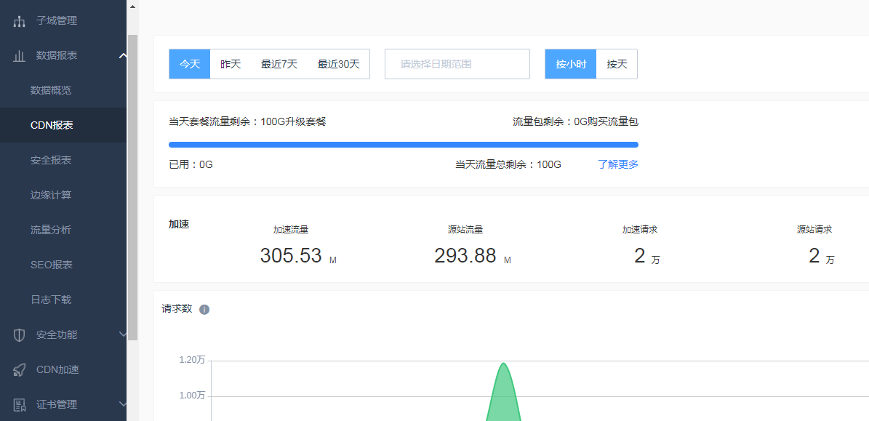Click the shield icon beside 安全功能

(20, 334)
